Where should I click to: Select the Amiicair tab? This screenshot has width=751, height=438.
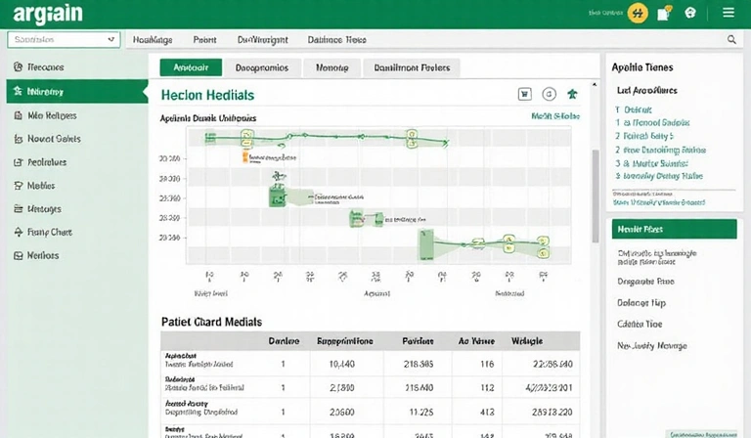tap(191, 67)
